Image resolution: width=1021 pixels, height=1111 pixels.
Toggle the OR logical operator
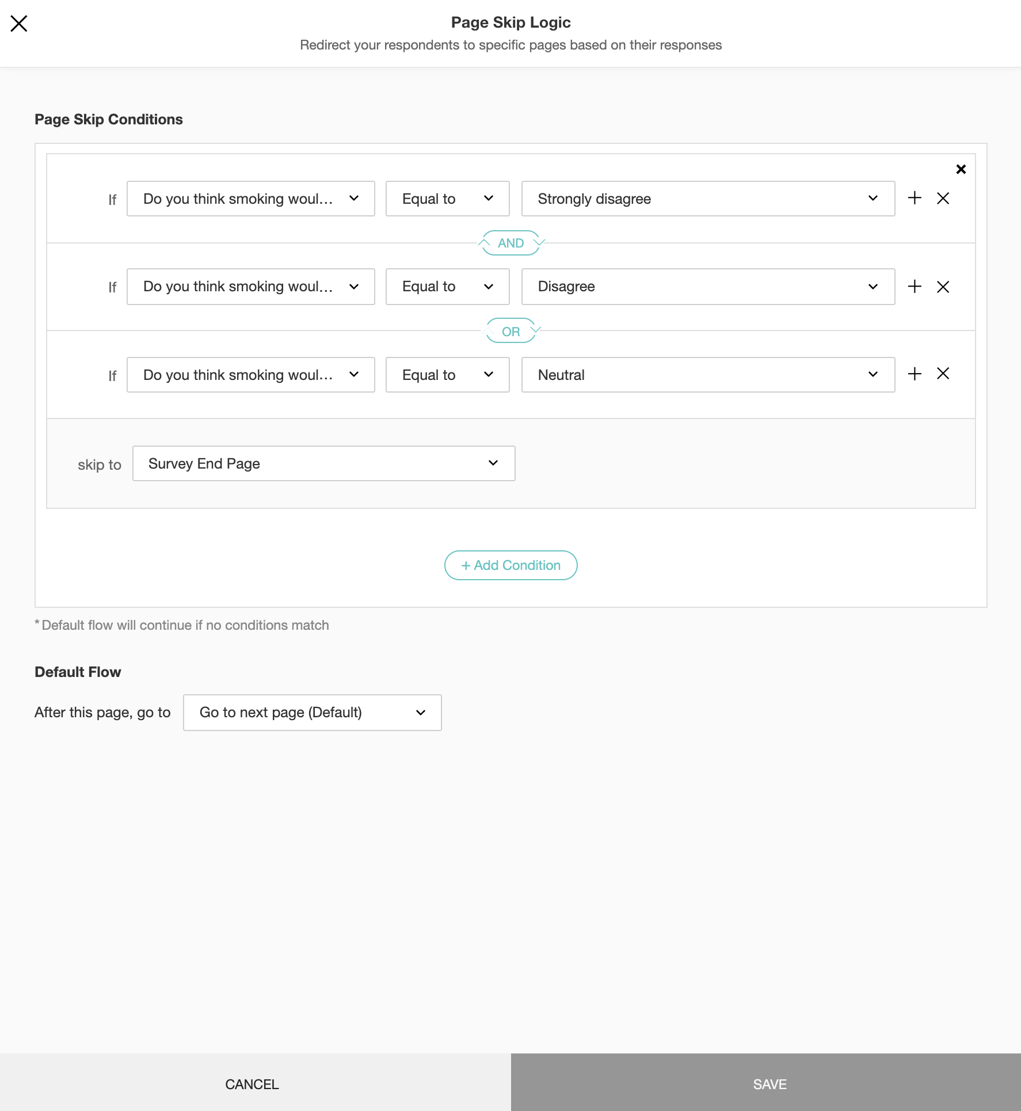coord(510,332)
